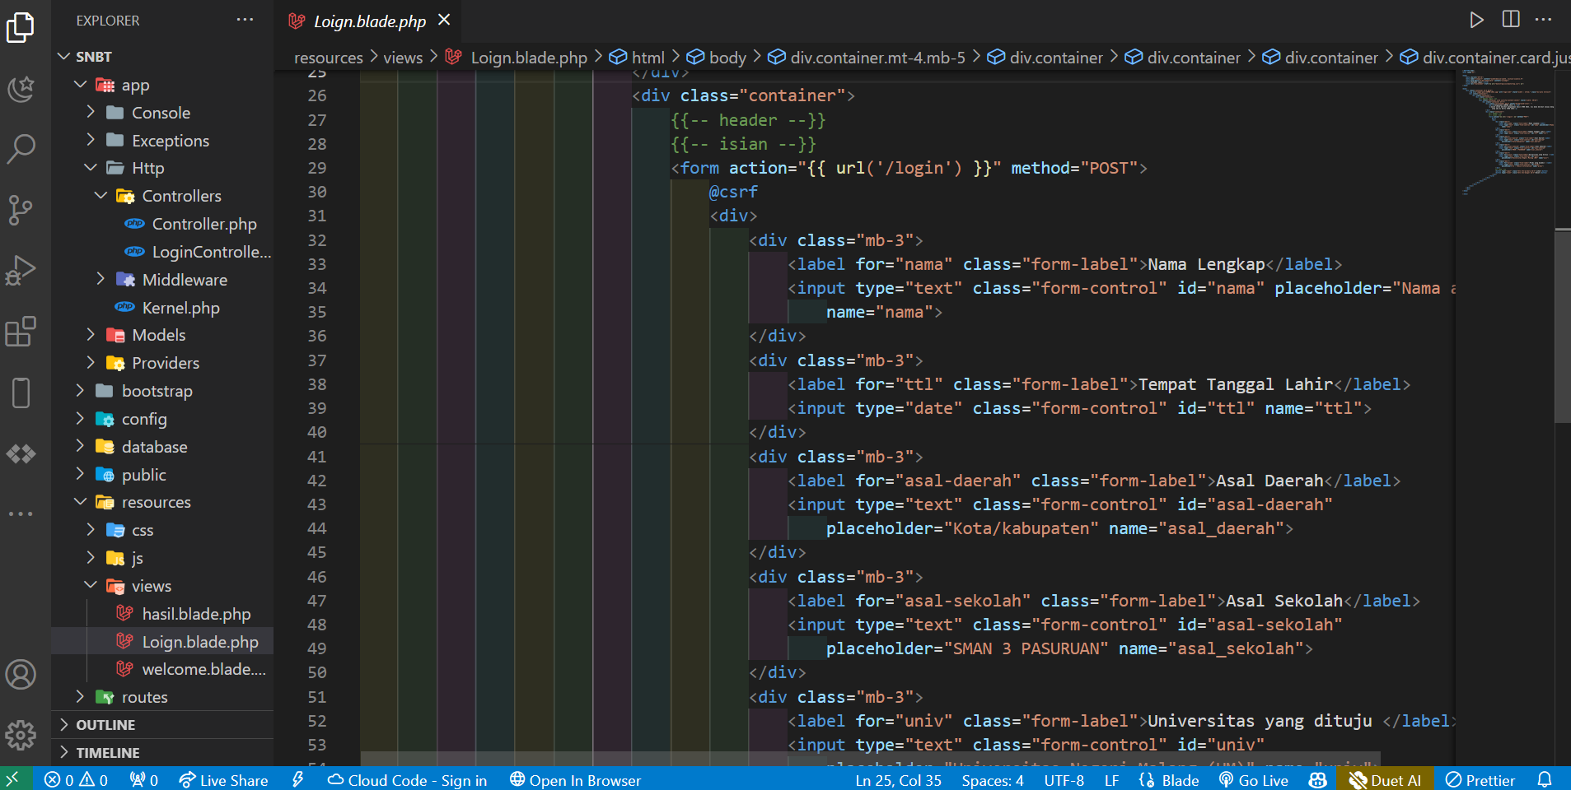
Task: Click body in the breadcrumb
Action: tap(718, 58)
